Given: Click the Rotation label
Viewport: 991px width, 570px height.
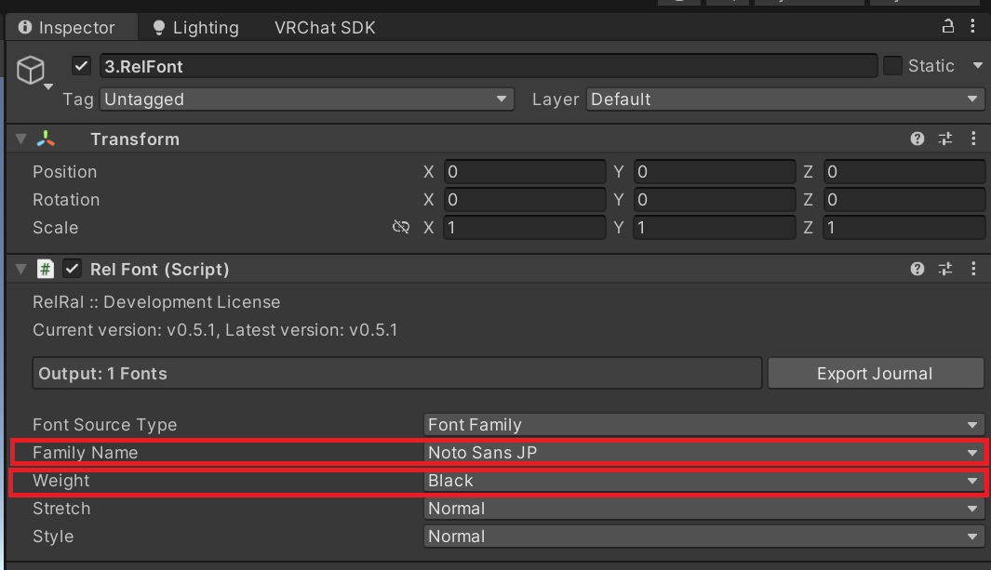Looking at the screenshot, I should (66, 200).
